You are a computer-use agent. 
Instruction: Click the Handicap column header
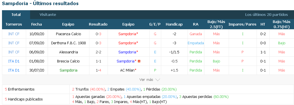point(174,24)
